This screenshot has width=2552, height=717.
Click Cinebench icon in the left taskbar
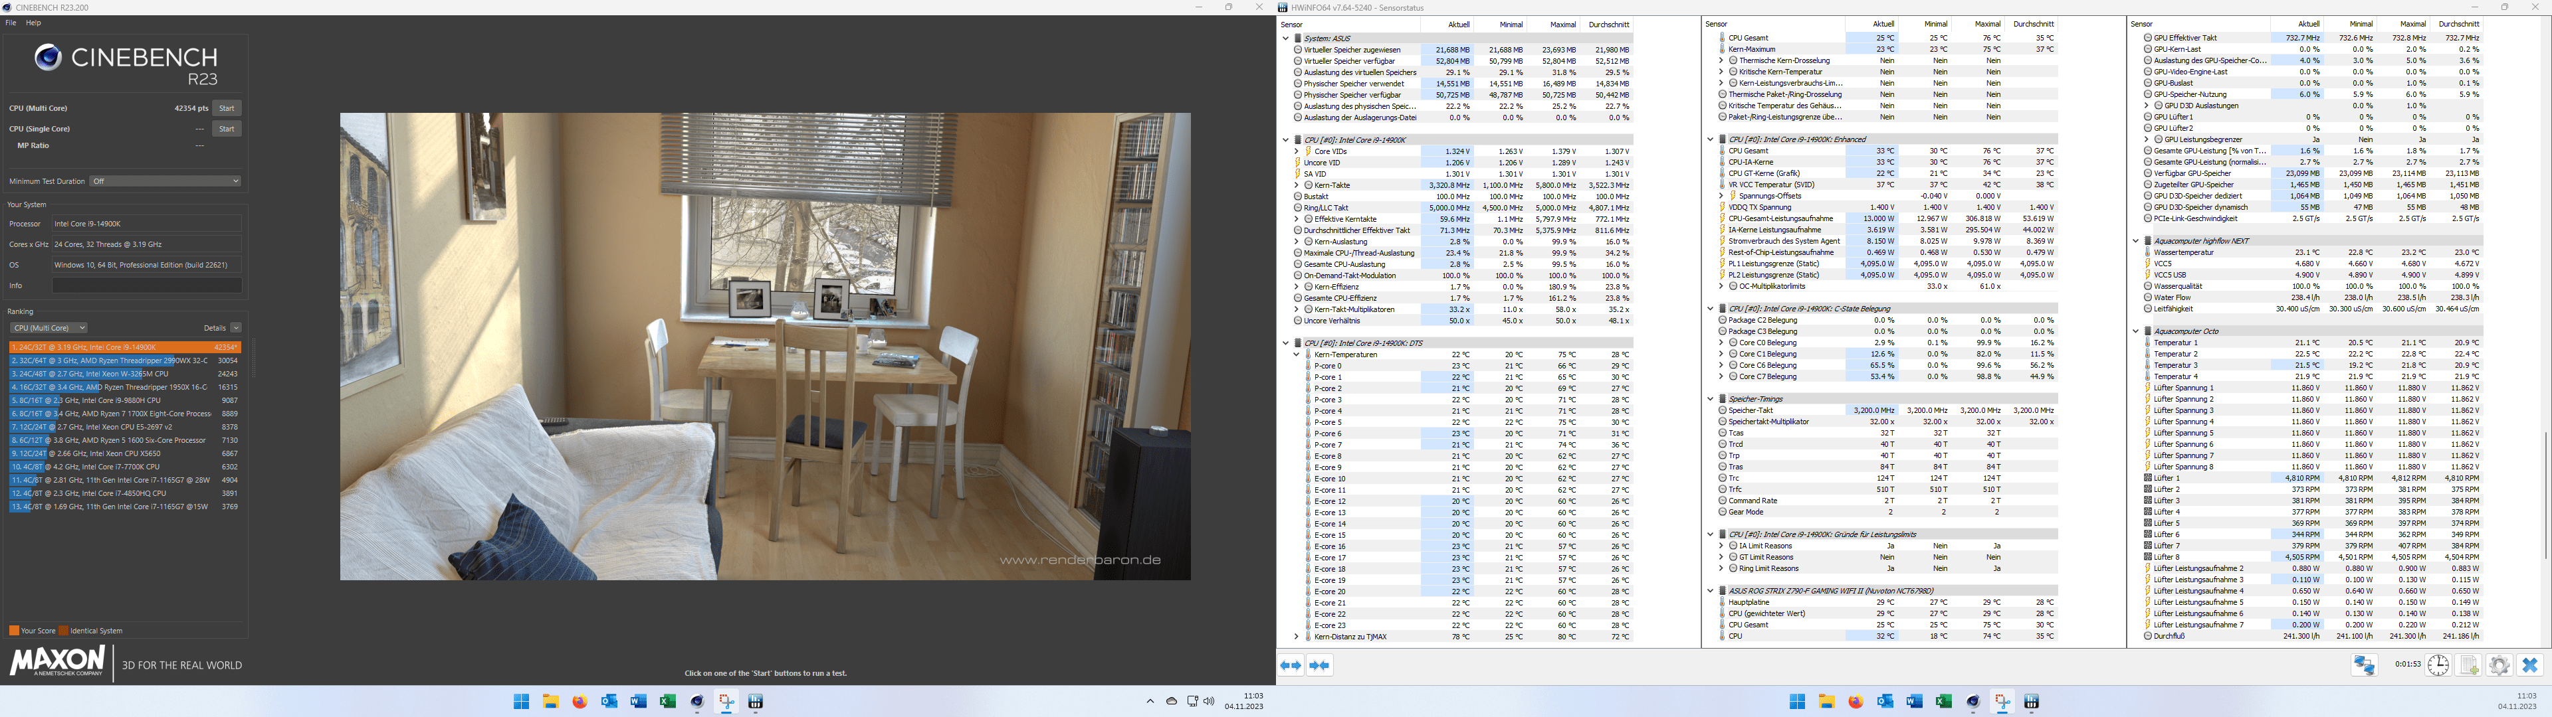697,701
